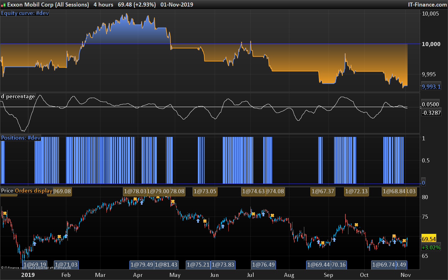Click the buy arrow marker in mid-January

tap(35, 244)
